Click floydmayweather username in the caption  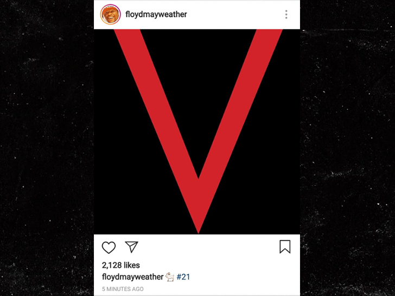point(132,277)
